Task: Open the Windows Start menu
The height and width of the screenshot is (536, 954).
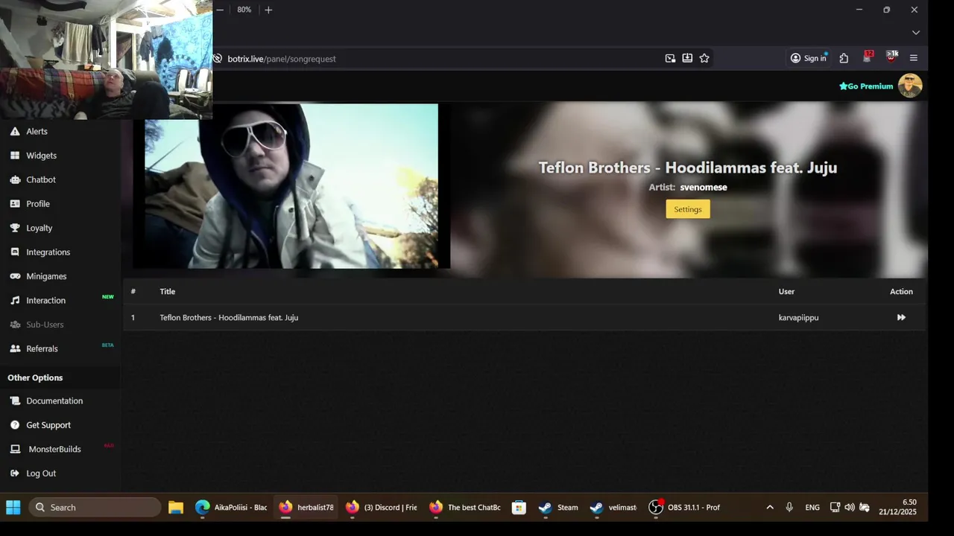Action: point(13,508)
